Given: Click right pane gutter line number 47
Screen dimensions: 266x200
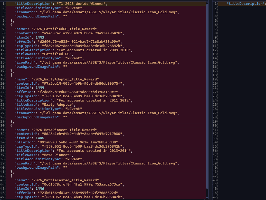Looking at the screenshot, I should click(215, 197).
